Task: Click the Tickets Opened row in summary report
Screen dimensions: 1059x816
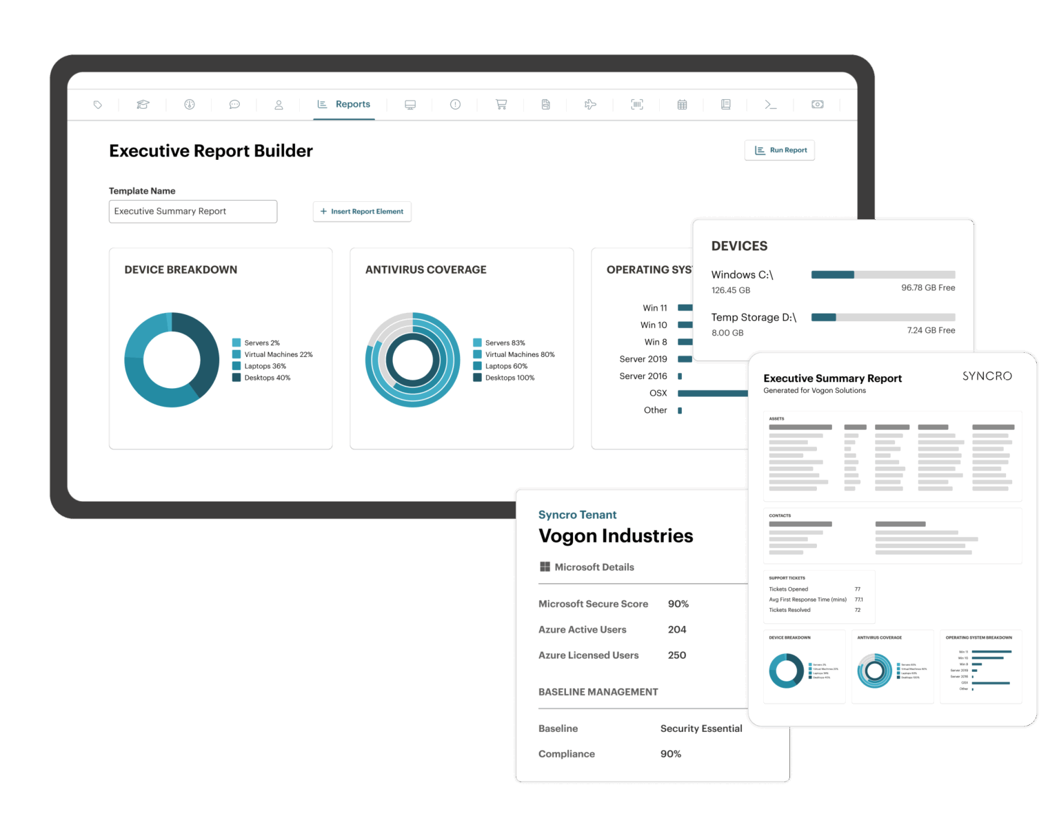Action: 815,589
